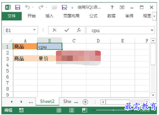The height and width of the screenshot is (115, 159).
Task: Customize the Quick Access Toolbar dropdown
Action: click(72, 7)
